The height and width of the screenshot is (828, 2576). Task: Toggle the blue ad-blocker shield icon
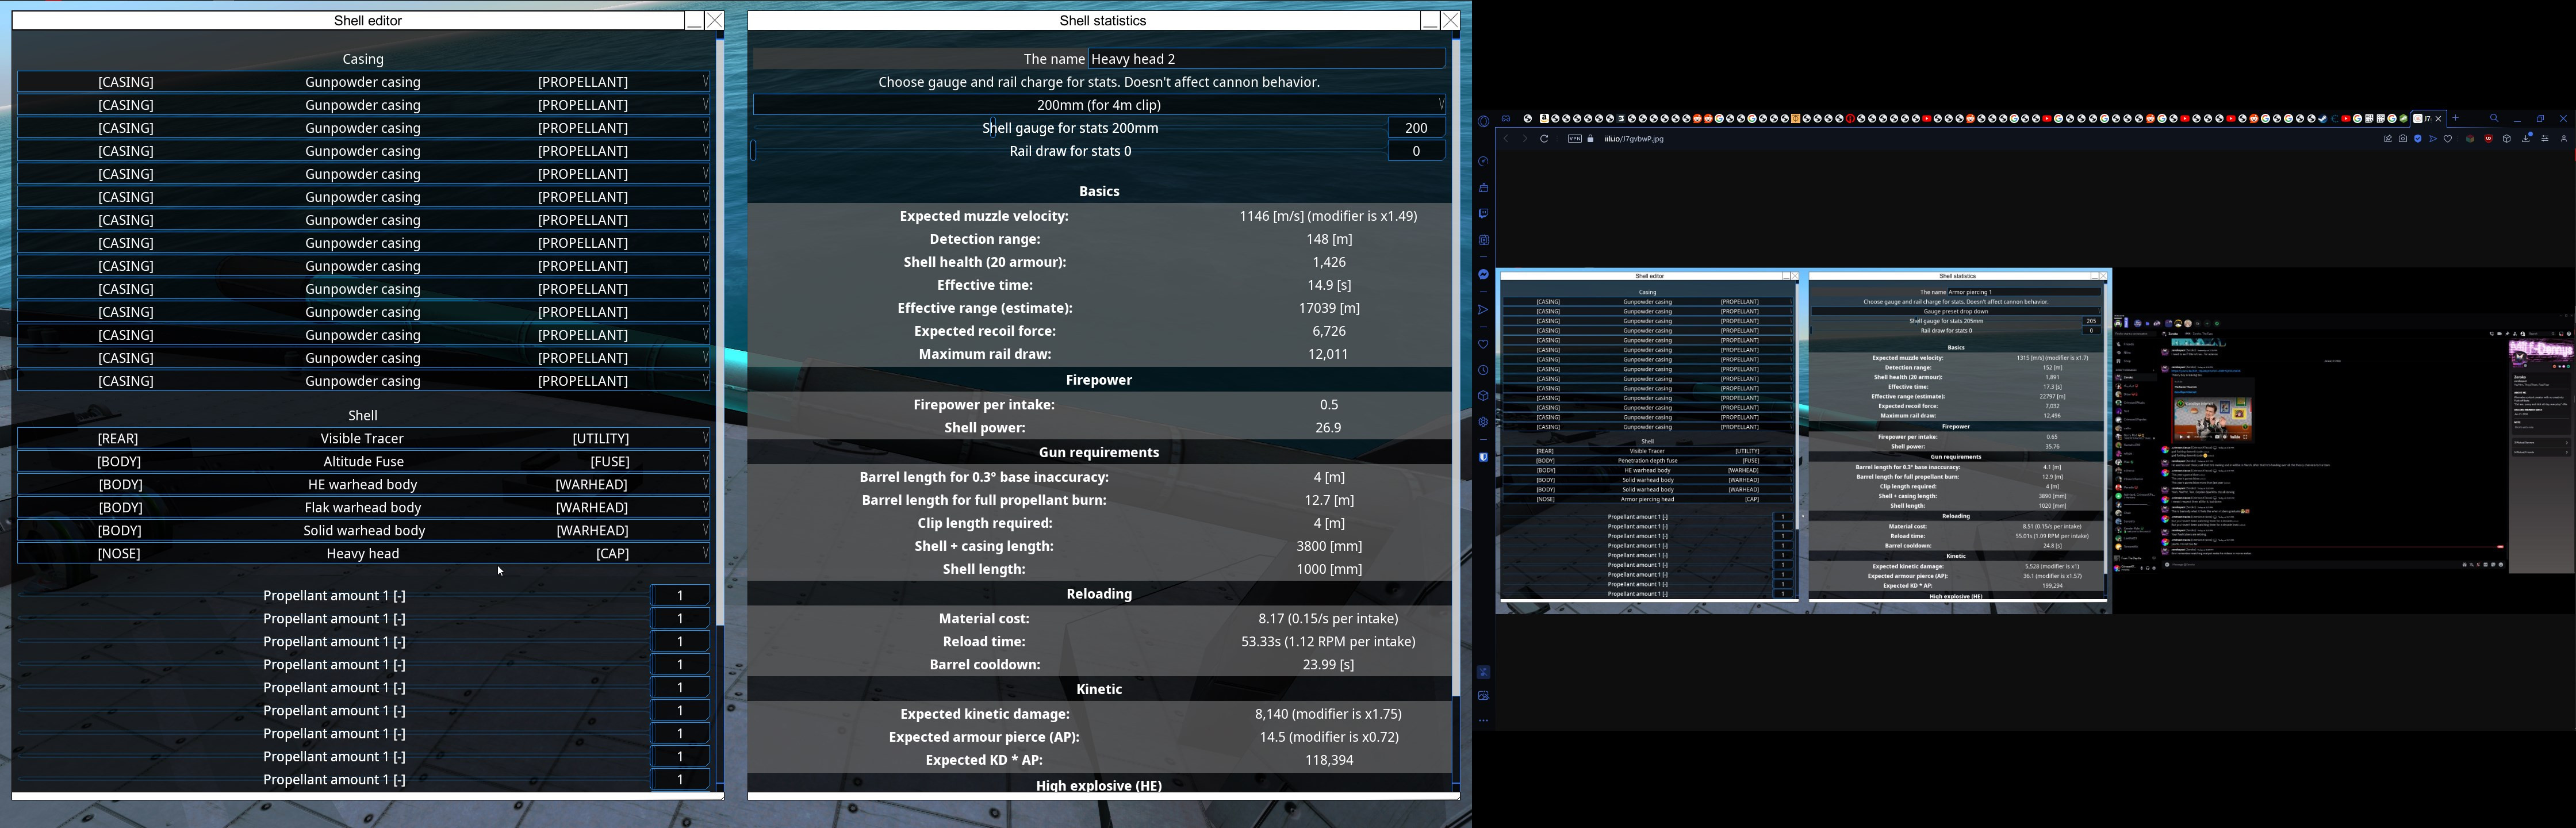2418,139
